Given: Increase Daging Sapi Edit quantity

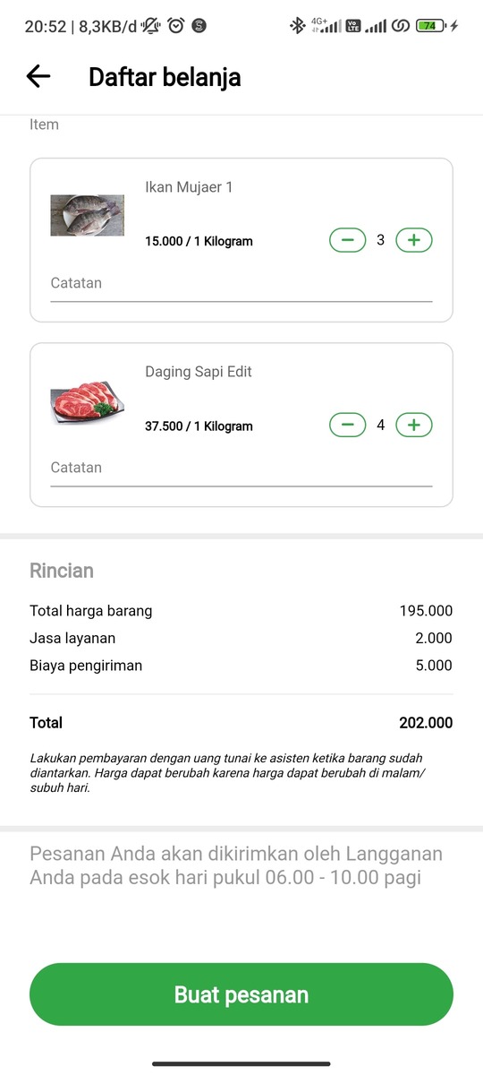Looking at the screenshot, I should pos(413,425).
